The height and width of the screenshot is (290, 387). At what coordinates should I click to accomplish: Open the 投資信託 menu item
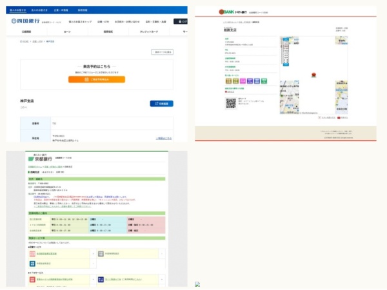click(x=108, y=32)
